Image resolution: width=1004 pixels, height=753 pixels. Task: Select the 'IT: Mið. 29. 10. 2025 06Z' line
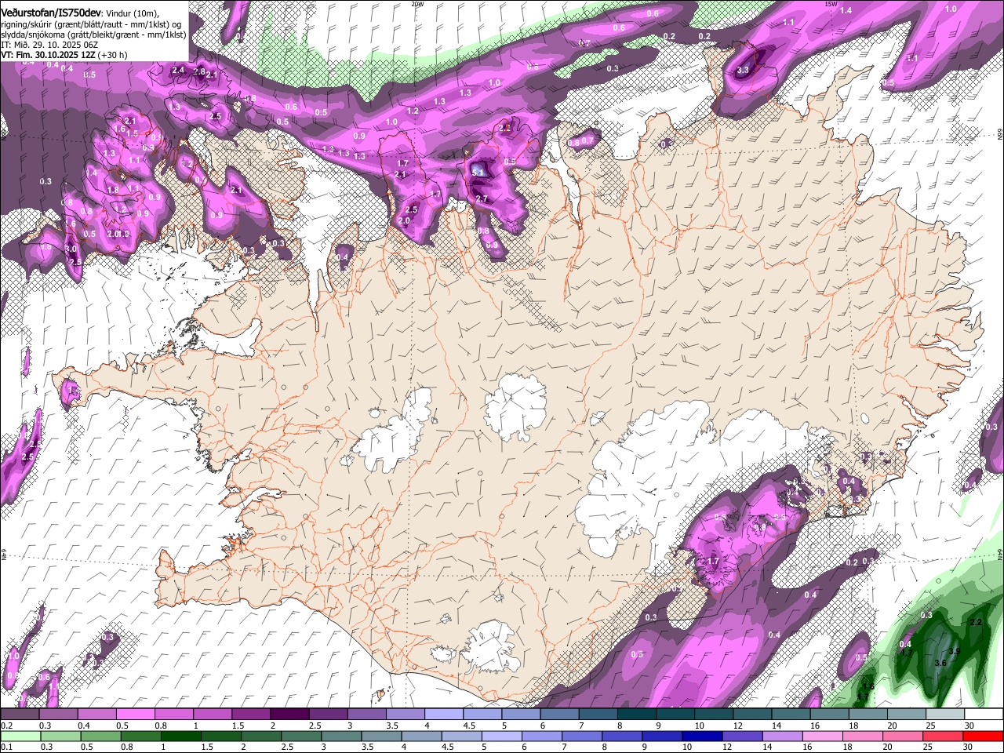(x=49, y=45)
